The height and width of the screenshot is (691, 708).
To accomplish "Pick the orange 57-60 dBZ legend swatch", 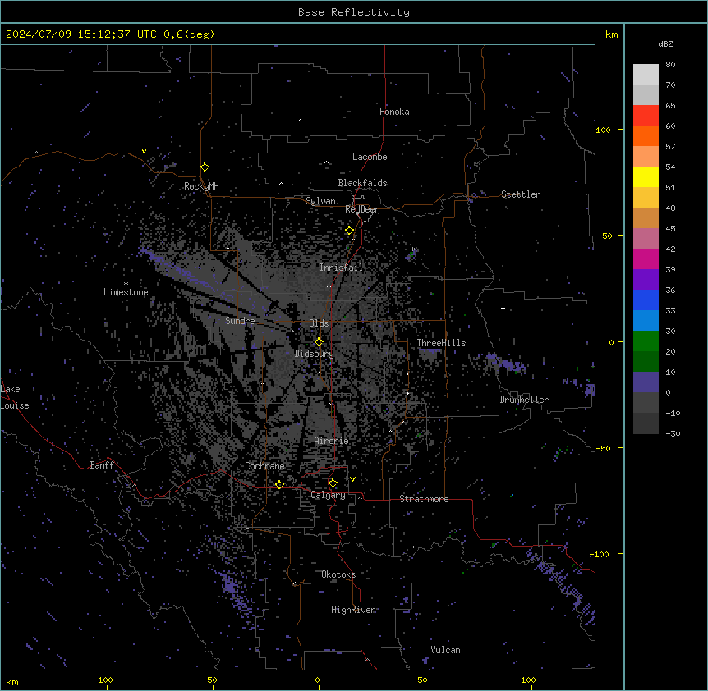I will pos(646,135).
